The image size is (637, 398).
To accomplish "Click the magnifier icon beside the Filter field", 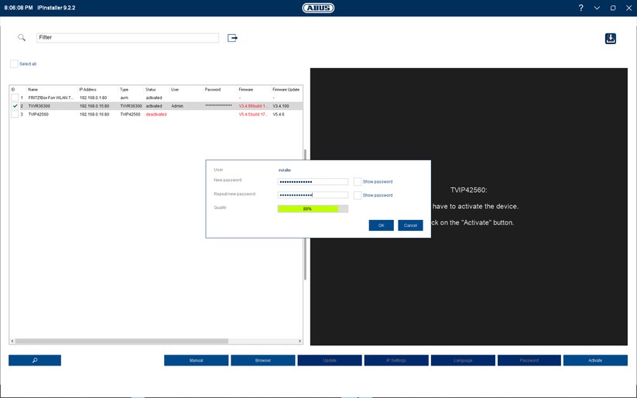I will click(x=22, y=37).
